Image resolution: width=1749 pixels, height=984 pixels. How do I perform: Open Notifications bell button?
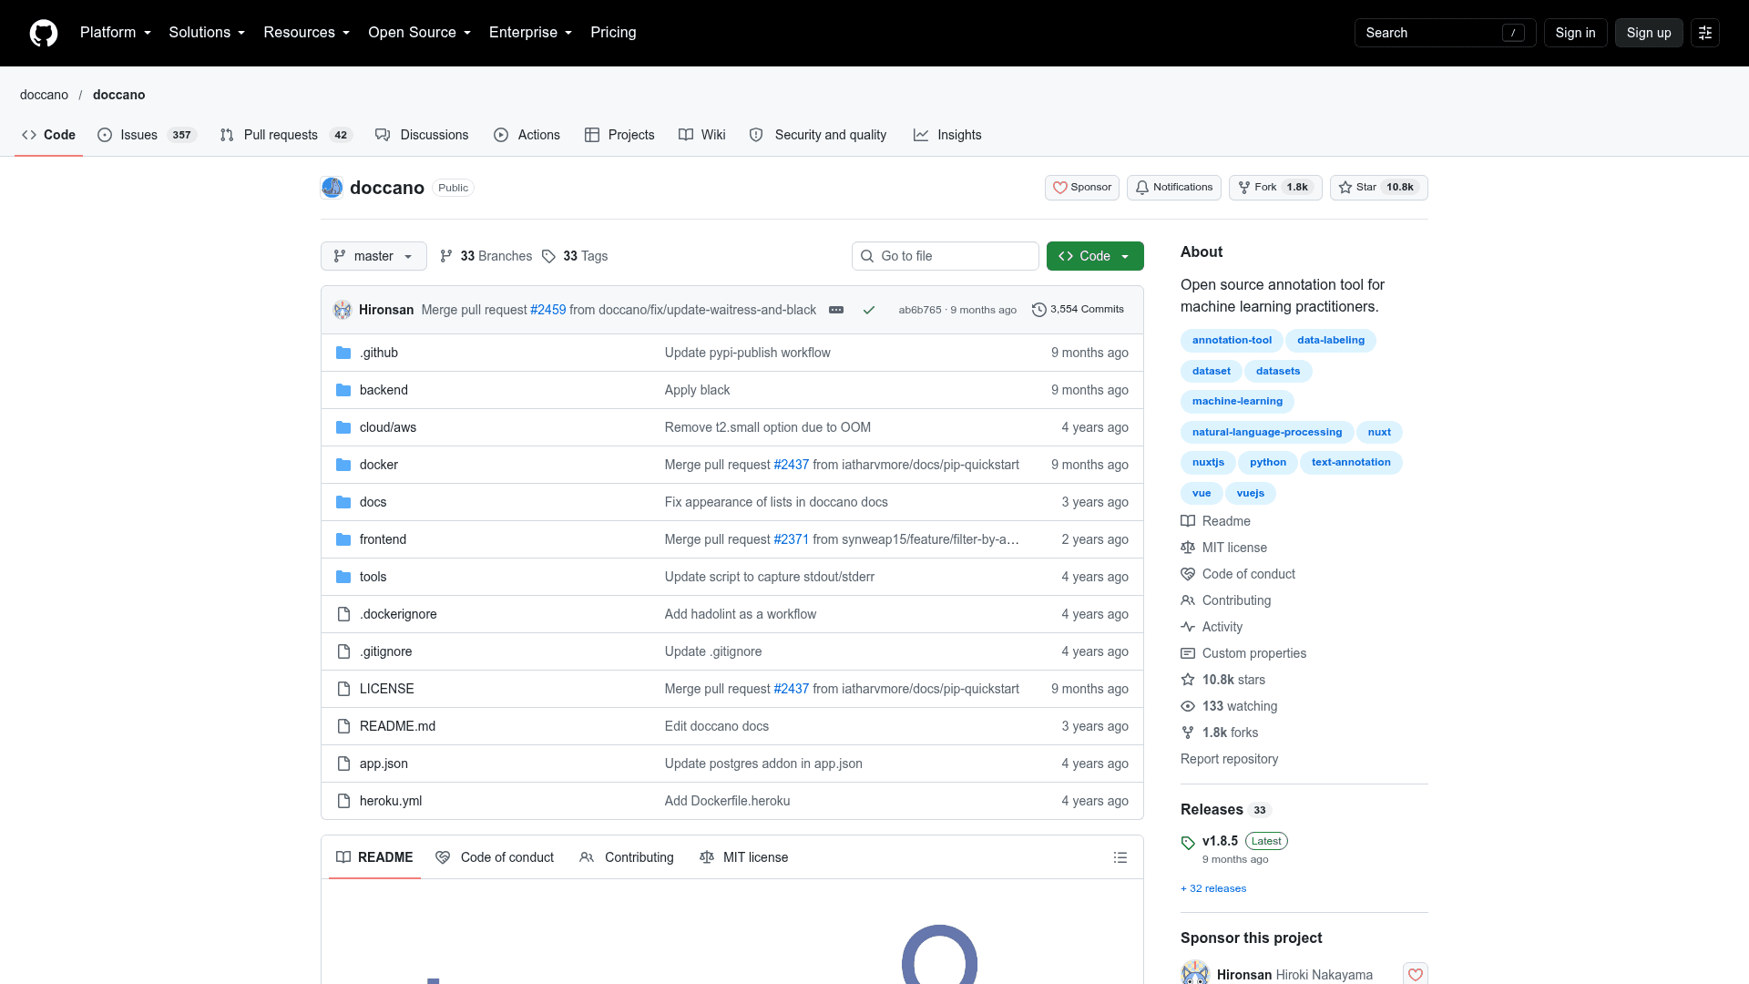pyautogui.click(x=1173, y=188)
